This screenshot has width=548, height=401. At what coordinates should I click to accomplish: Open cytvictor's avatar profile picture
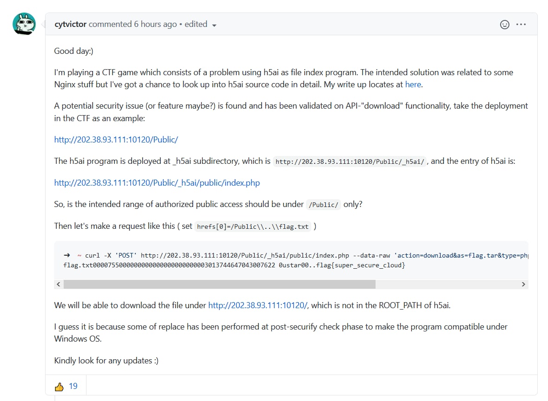click(24, 24)
